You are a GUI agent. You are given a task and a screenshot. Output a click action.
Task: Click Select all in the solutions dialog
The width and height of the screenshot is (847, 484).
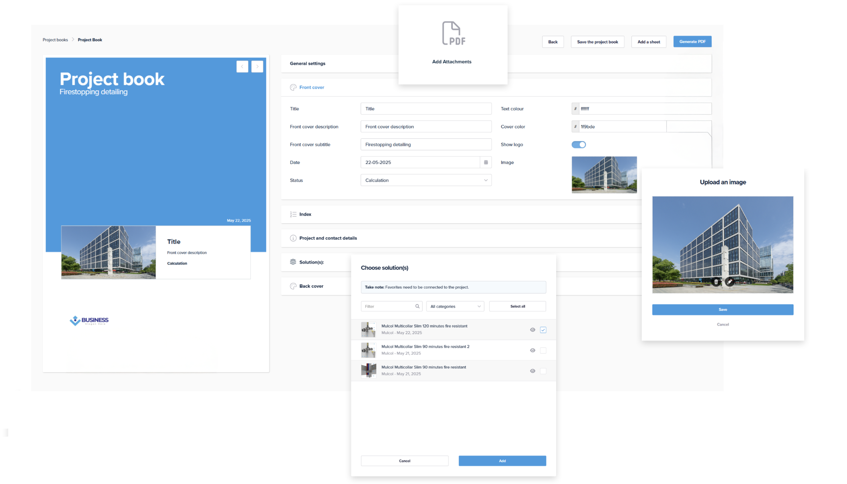(517, 306)
